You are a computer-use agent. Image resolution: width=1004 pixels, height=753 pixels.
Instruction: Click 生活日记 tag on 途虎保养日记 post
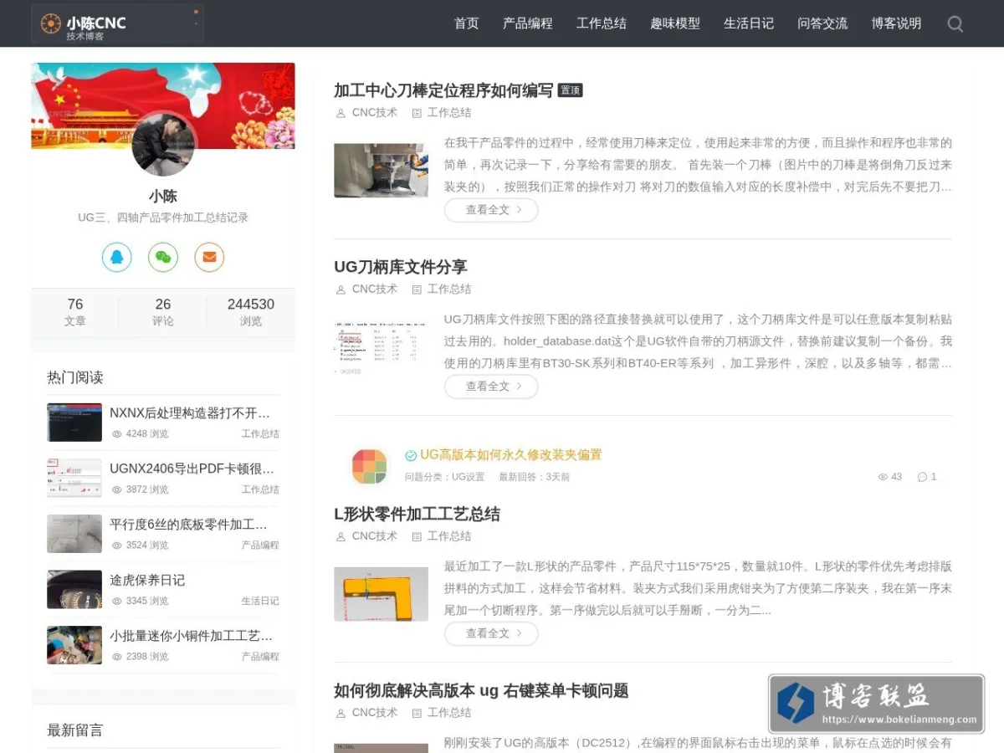(x=260, y=601)
